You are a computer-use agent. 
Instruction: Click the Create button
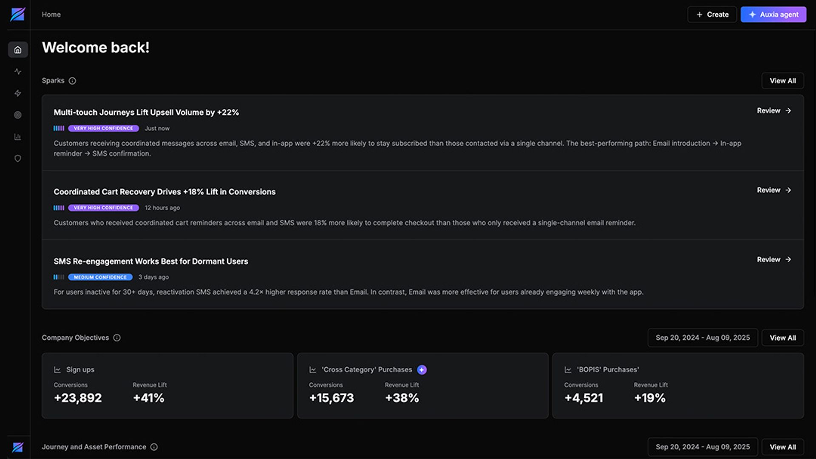[x=712, y=14]
